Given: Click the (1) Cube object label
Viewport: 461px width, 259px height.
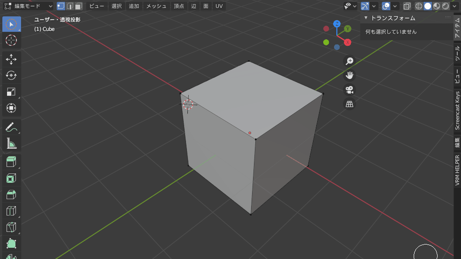Looking at the screenshot, I should (45, 29).
